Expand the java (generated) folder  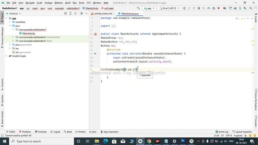[x=10, y=45]
